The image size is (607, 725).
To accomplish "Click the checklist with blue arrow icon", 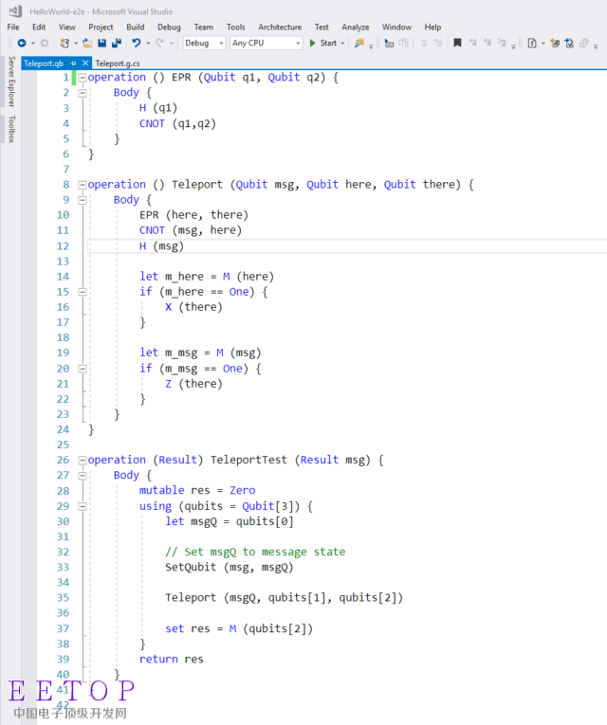I will [569, 43].
